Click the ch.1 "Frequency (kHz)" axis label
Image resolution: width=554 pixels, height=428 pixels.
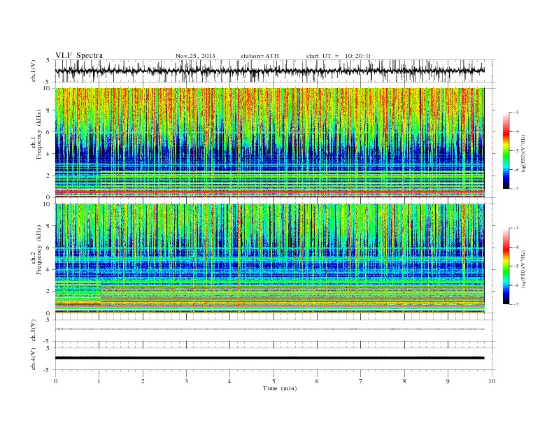pyautogui.click(x=39, y=134)
